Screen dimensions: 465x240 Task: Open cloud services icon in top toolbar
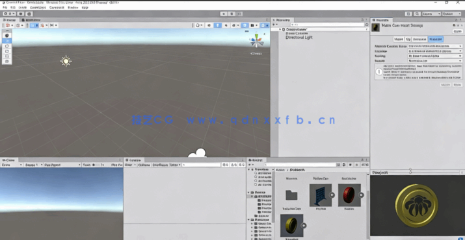tap(20, 14)
